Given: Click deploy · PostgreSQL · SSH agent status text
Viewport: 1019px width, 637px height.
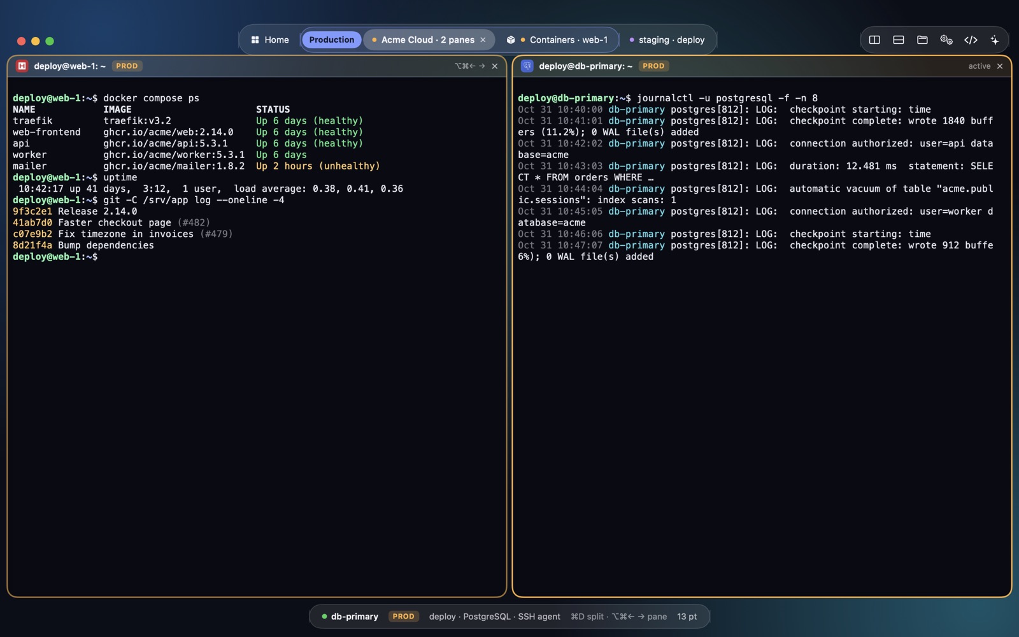Looking at the screenshot, I should 495,616.
